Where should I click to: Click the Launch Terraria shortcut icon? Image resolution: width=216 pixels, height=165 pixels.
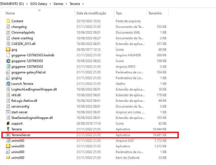point(8,84)
